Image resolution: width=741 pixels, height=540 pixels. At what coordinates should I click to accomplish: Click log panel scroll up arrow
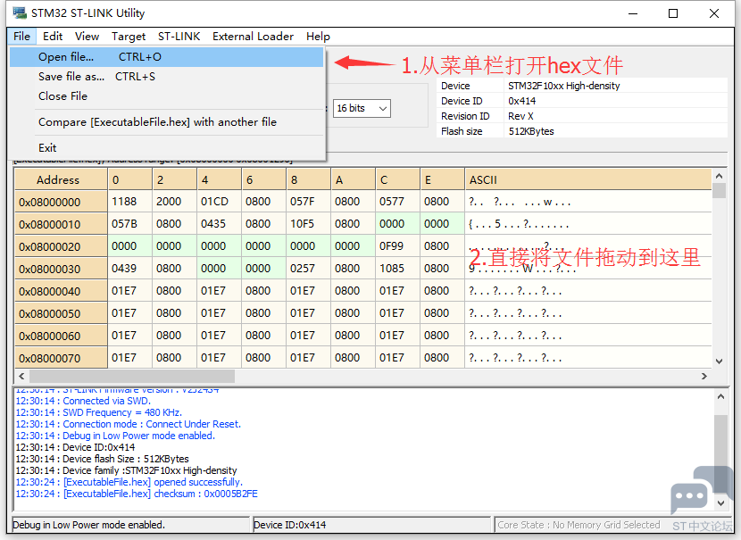720,397
